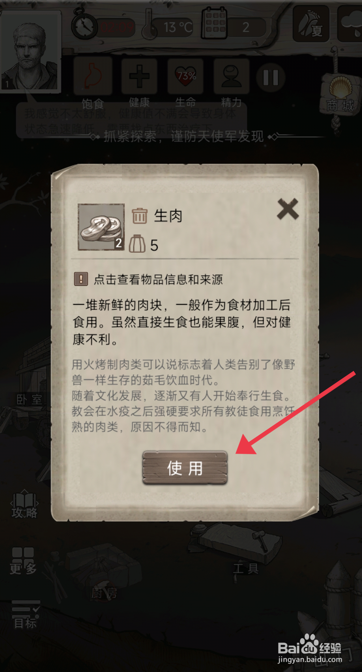Open the 精力 energy status icon
362x672 pixels.
tap(231, 77)
